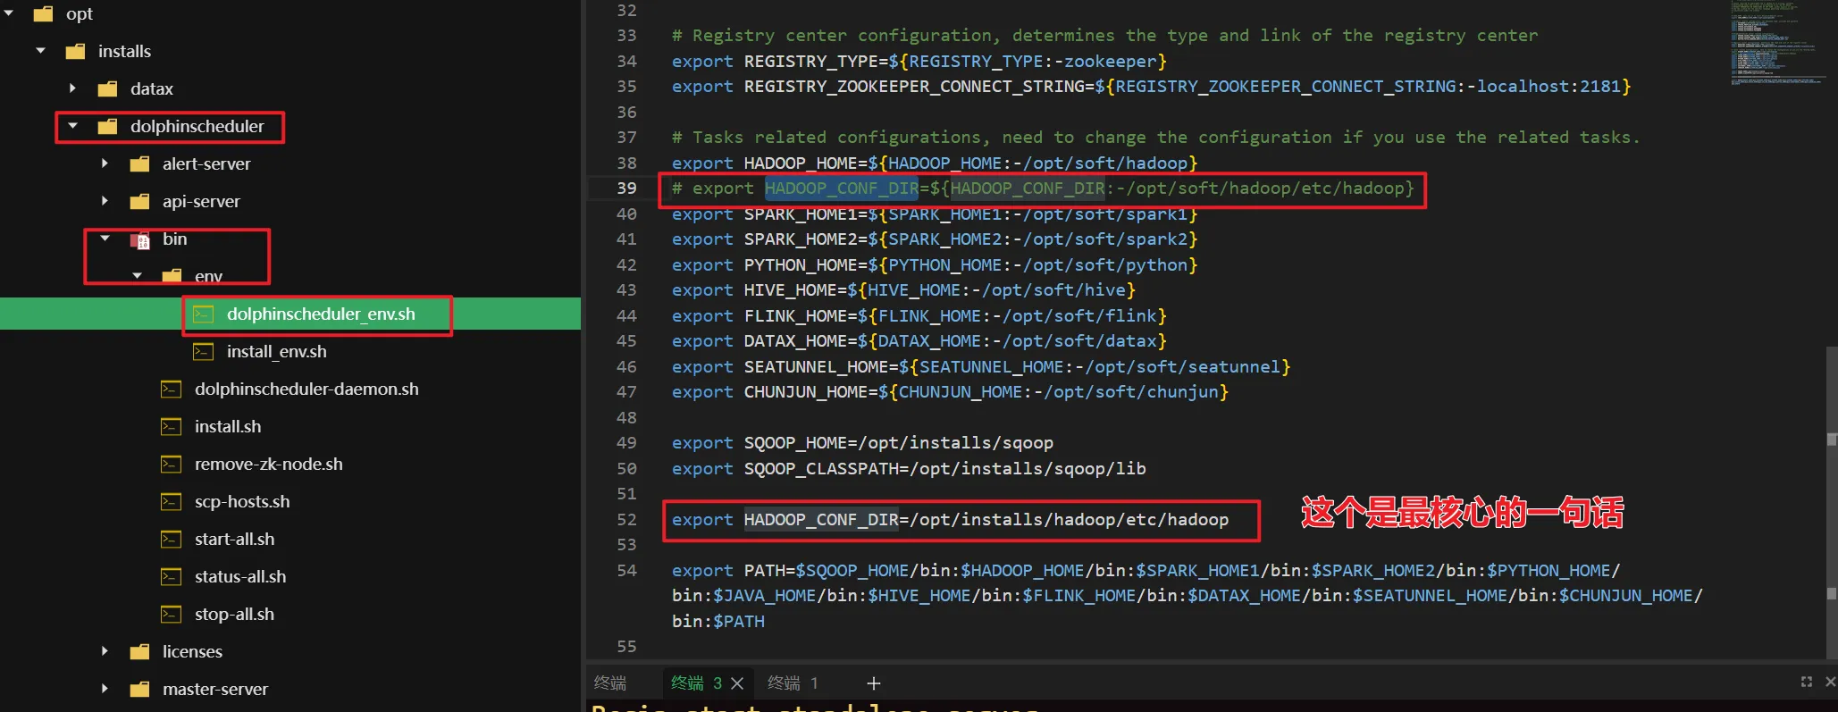The width and height of the screenshot is (1838, 712).
Task: Click the remove-zk-node.sh script icon
Action: (x=172, y=465)
